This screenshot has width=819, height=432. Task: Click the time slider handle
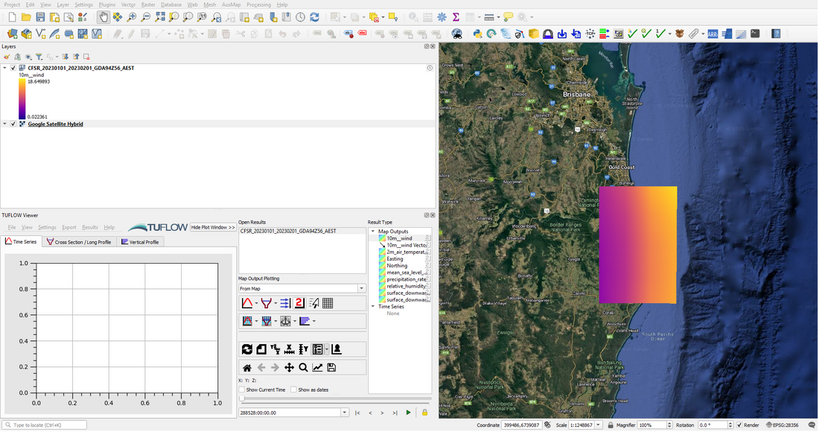point(241,399)
